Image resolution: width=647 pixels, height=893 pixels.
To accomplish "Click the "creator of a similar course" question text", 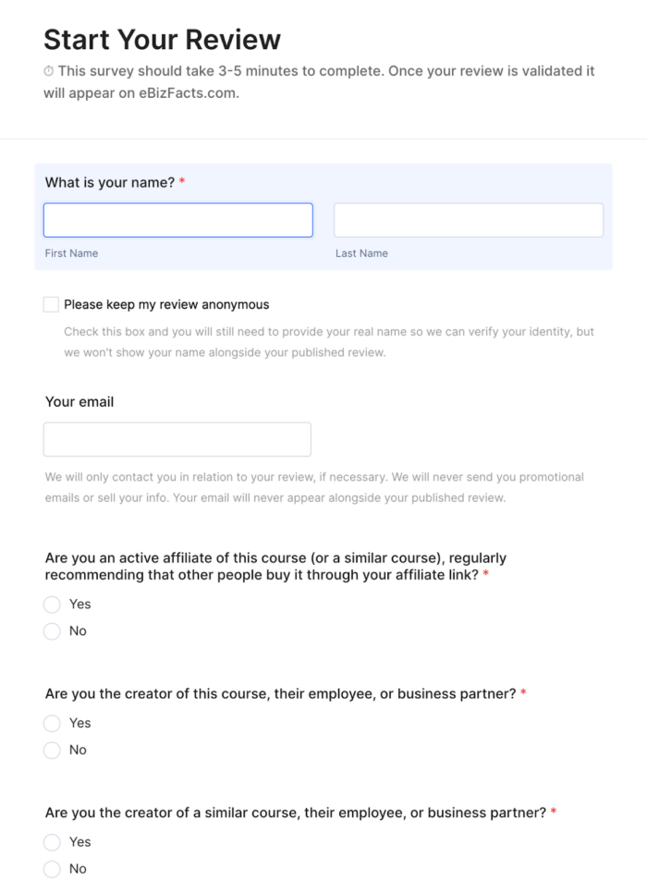I will point(296,813).
